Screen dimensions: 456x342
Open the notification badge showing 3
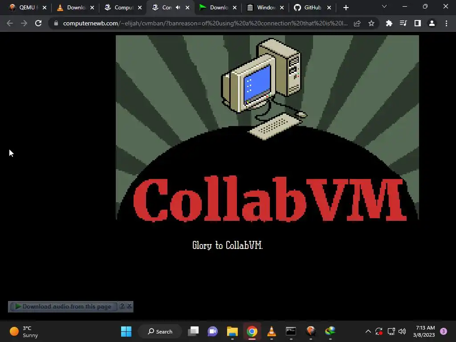[444, 331]
